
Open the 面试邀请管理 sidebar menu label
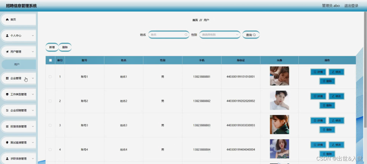[19, 142]
